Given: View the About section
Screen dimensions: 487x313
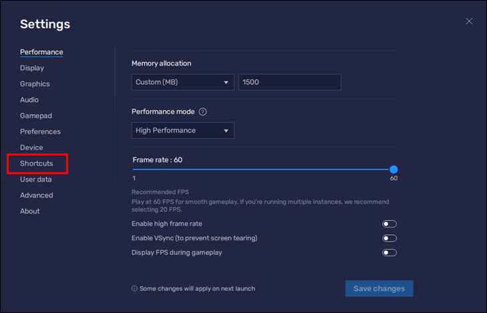Looking at the screenshot, I should pos(29,212).
